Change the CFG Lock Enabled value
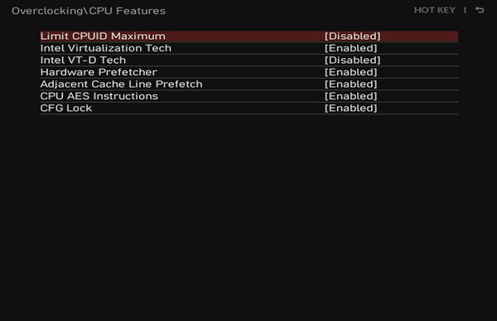The height and width of the screenshot is (321, 497). [350, 109]
